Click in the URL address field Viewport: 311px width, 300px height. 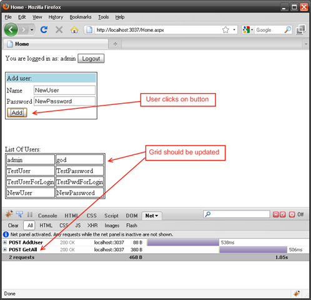[x=157, y=30]
